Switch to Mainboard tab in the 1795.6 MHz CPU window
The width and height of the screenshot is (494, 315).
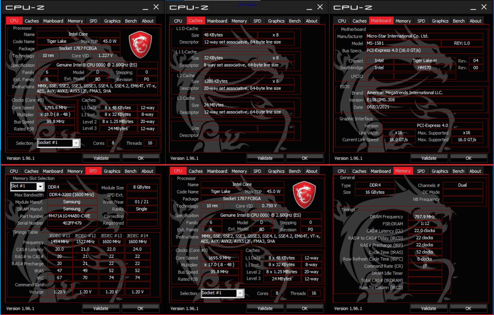coord(53,21)
